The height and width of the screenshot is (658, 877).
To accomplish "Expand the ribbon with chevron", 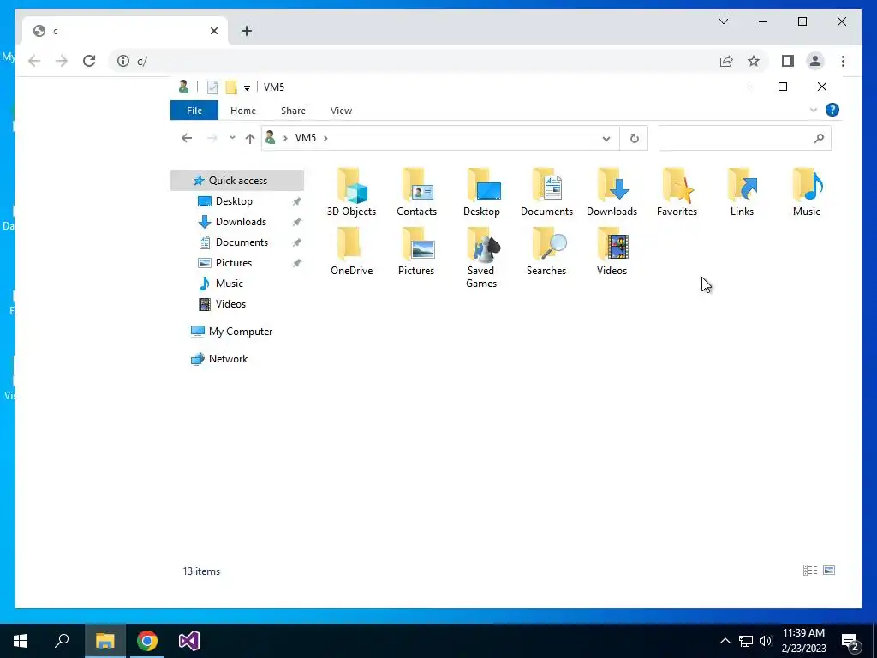I will click(814, 110).
